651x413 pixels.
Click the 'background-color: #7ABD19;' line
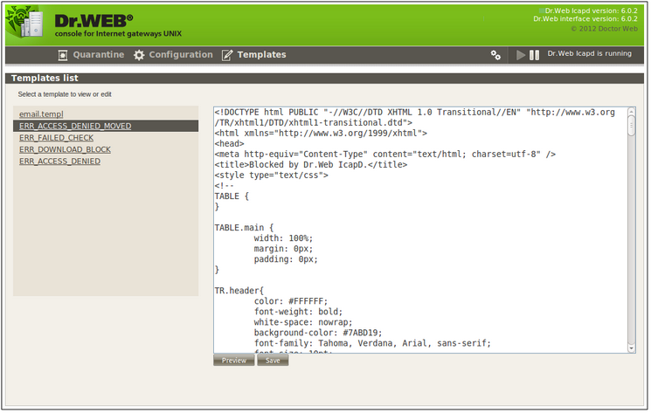tap(318, 333)
